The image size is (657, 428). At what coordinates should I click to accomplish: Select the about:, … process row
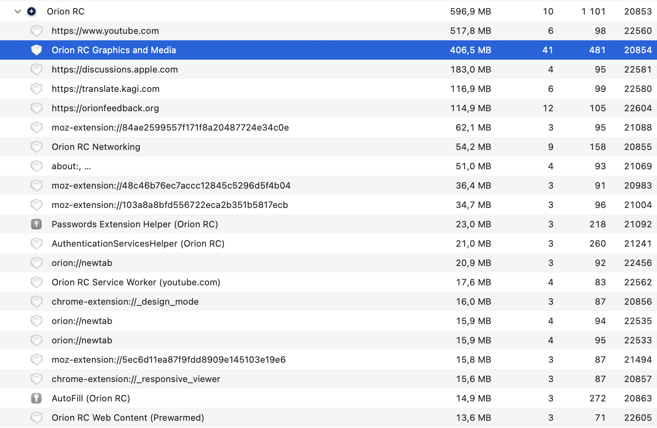(71, 166)
